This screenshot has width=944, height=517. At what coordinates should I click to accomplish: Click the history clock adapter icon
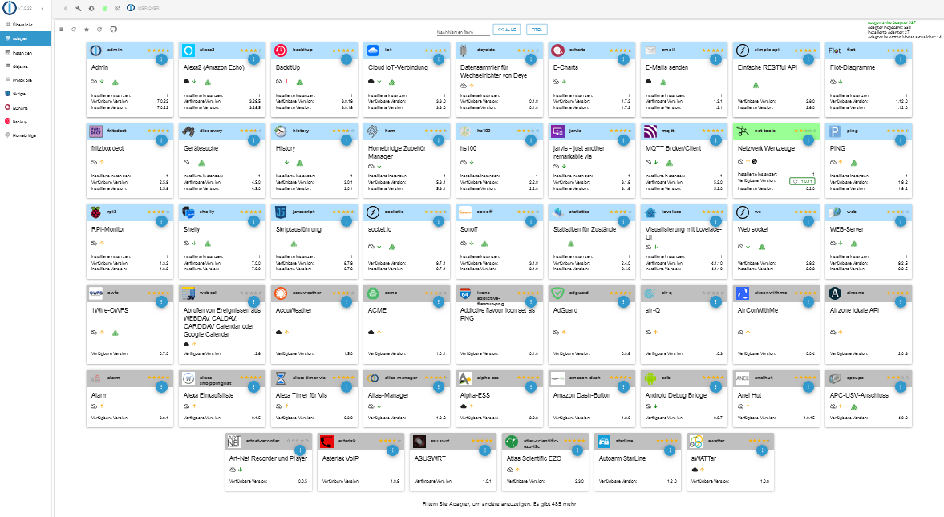tap(281, 131)
